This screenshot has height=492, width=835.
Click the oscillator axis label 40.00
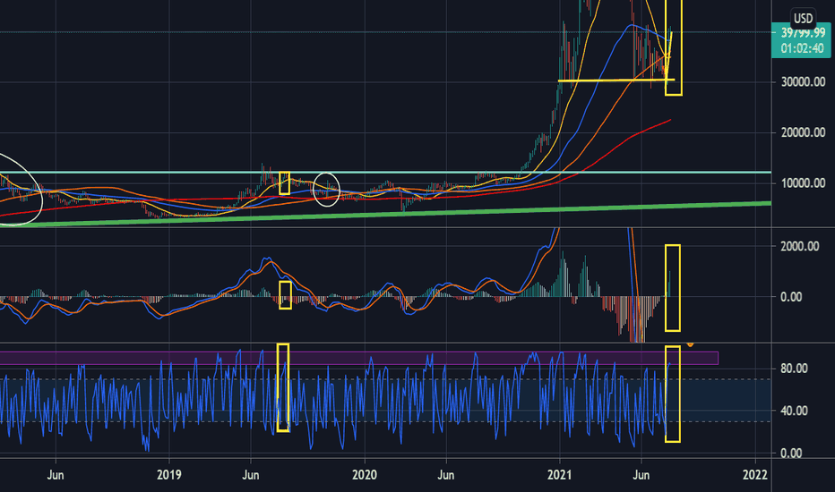pos(794,411)
